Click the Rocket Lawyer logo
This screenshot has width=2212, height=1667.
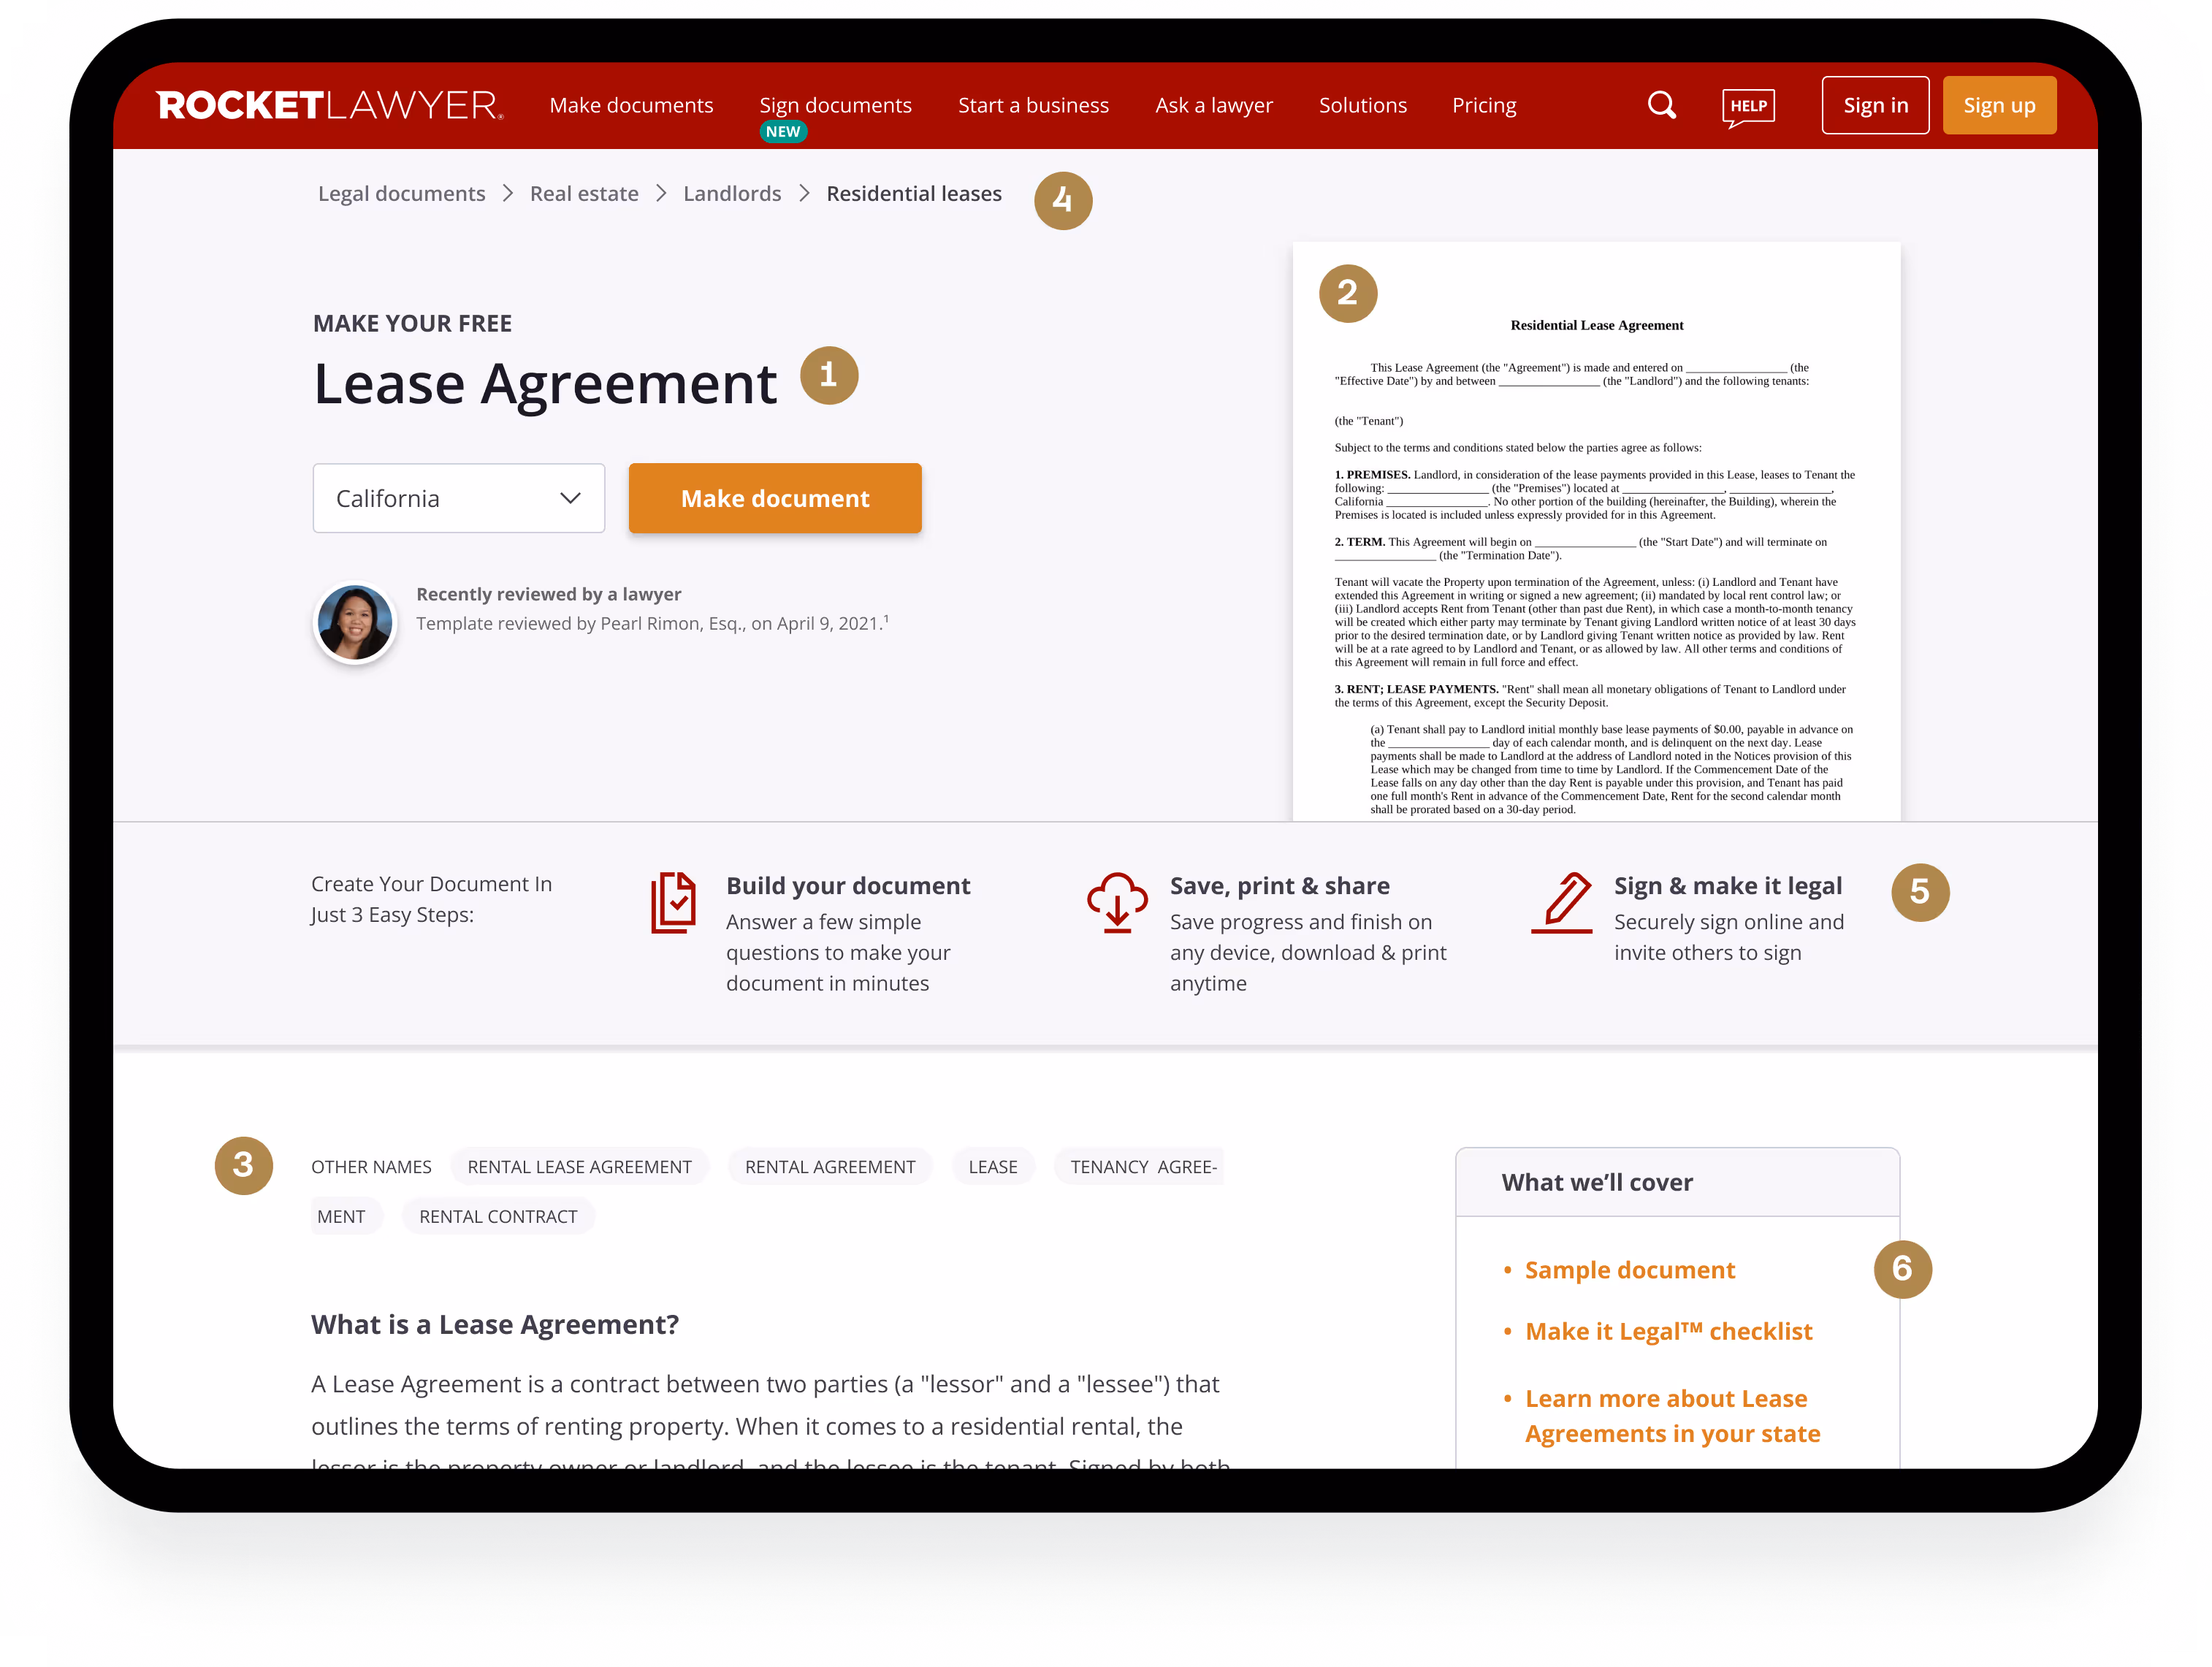coord(329,105)
